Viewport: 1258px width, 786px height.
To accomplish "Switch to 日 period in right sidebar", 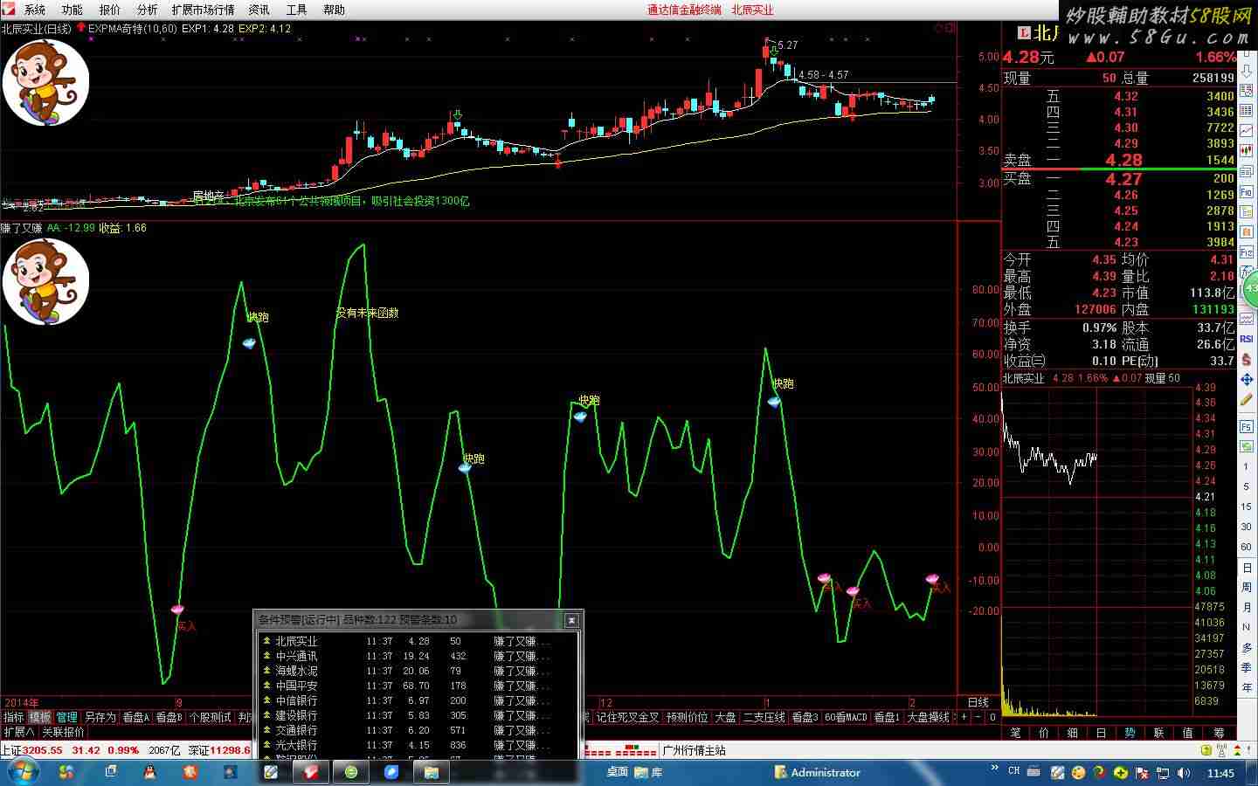I will (x=1247, y=568).
